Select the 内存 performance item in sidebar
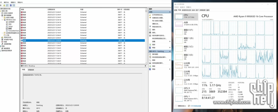The image size is (278, 112). coord(186,24)
